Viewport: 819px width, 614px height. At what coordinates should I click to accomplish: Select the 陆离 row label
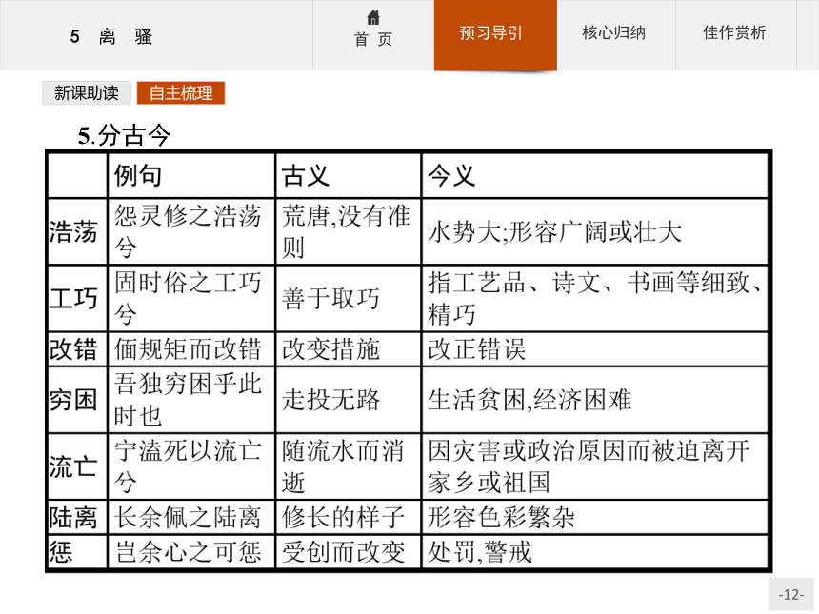[x=73, y=518]
